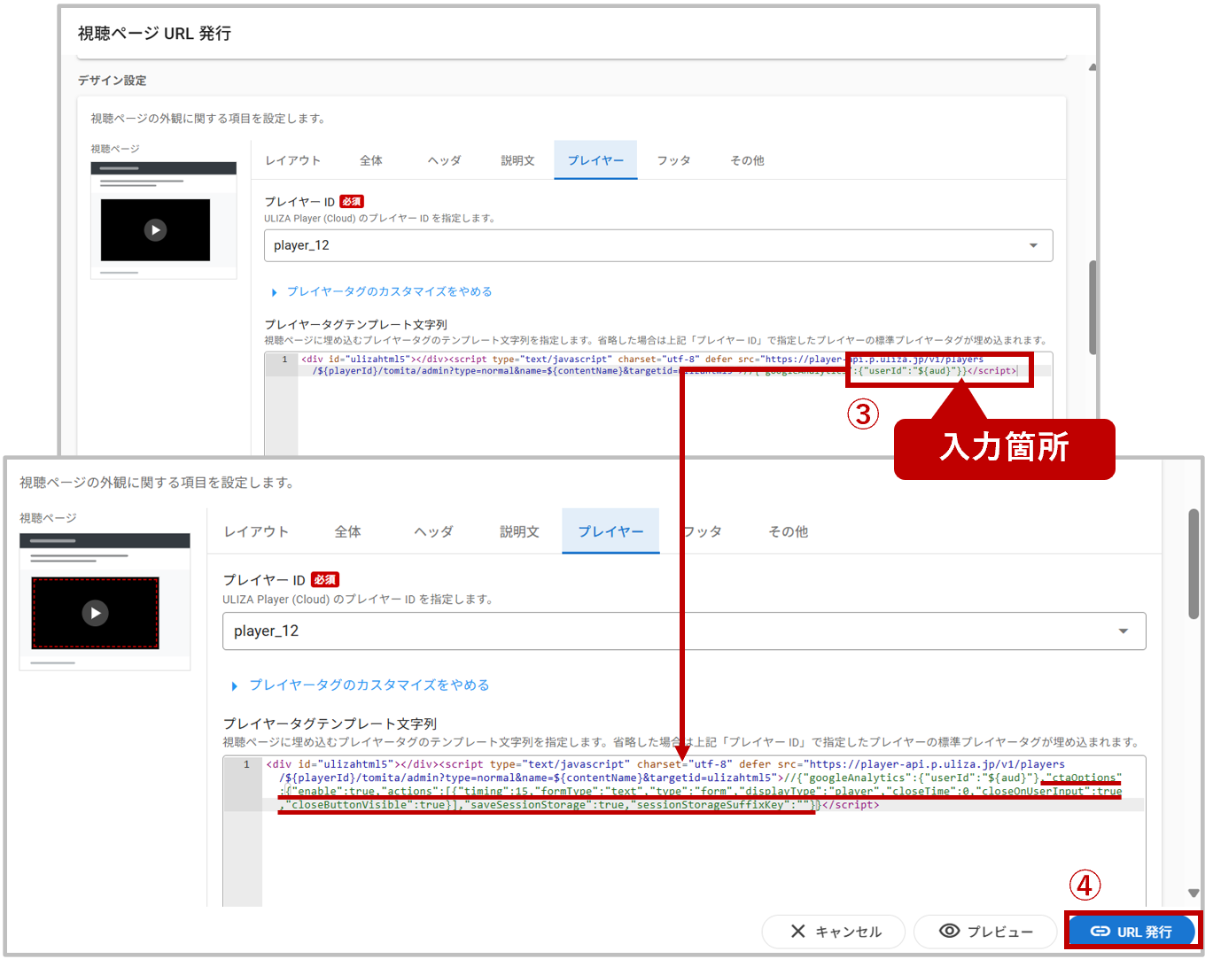Switch to the lower 全体 tab

pyautogui.click(x=347, y=531)
